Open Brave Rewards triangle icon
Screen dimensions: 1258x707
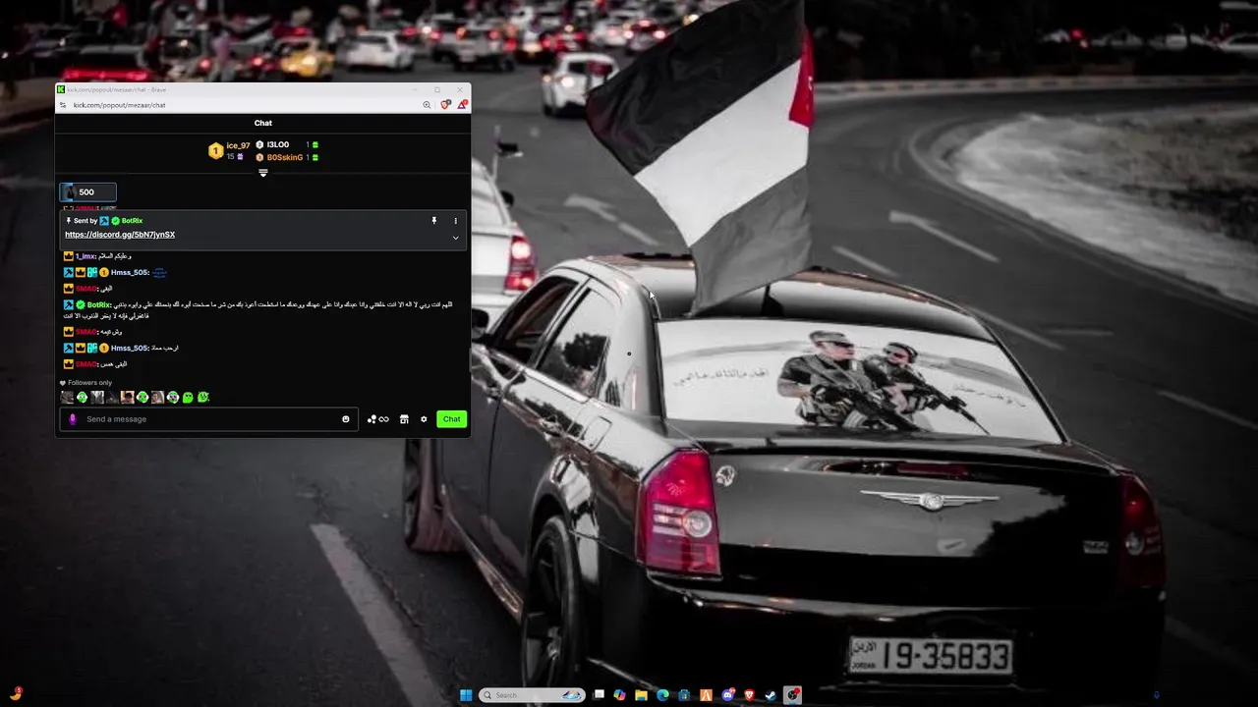click(461, 105)
